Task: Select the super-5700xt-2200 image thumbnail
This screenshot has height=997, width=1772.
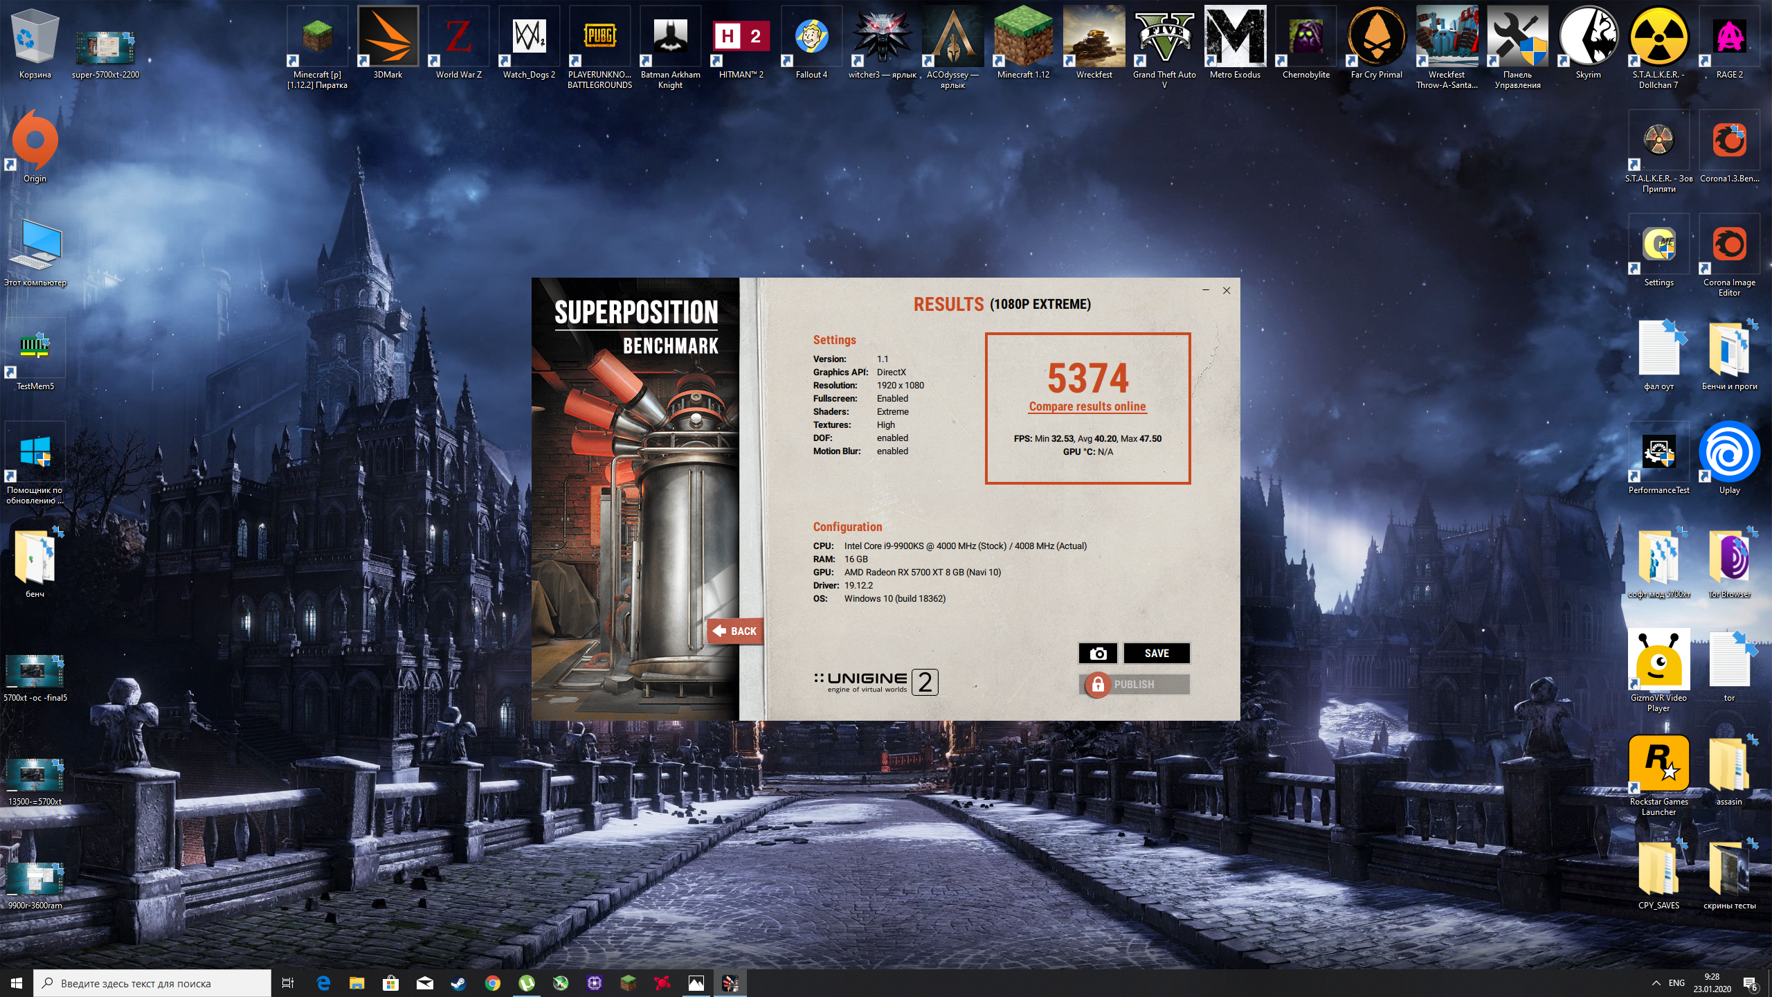Action: (x=105, y=48)
